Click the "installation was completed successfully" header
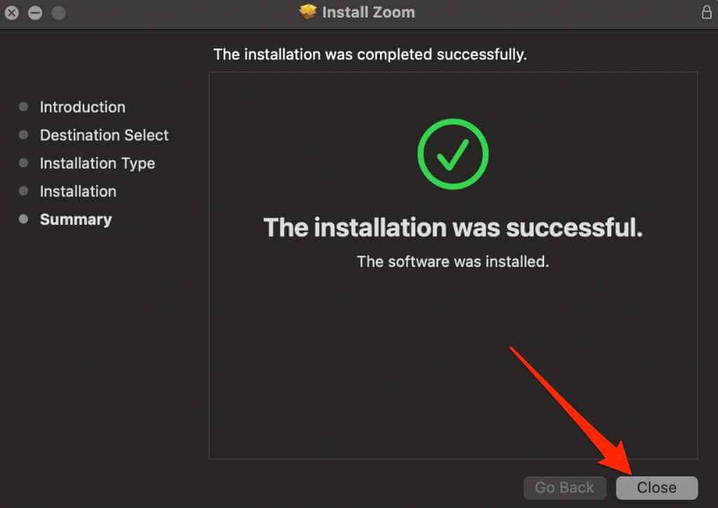The image size is (718, 508). (x=370, y=54)
